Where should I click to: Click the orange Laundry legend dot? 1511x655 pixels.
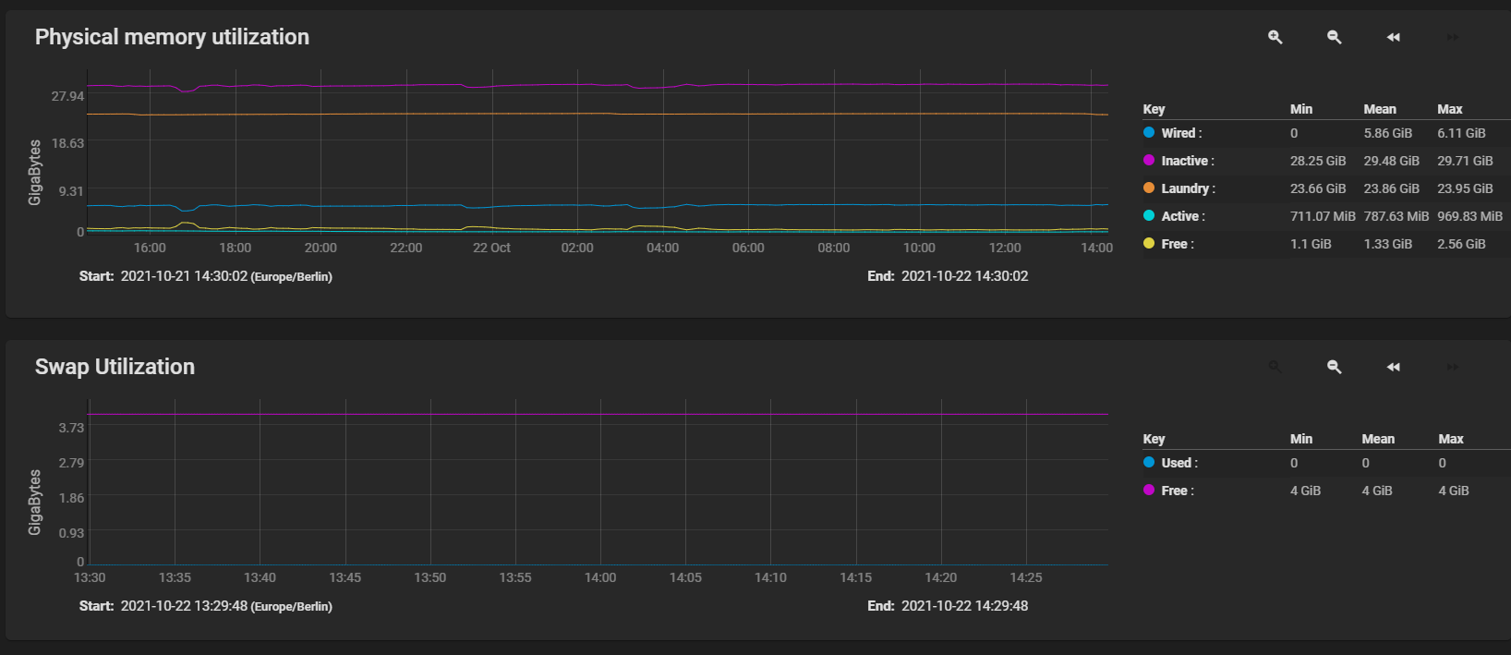pos(1149,188)
